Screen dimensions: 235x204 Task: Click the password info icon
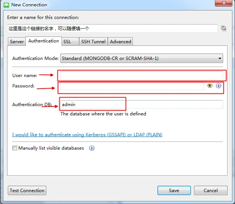[x=218, y=86]
